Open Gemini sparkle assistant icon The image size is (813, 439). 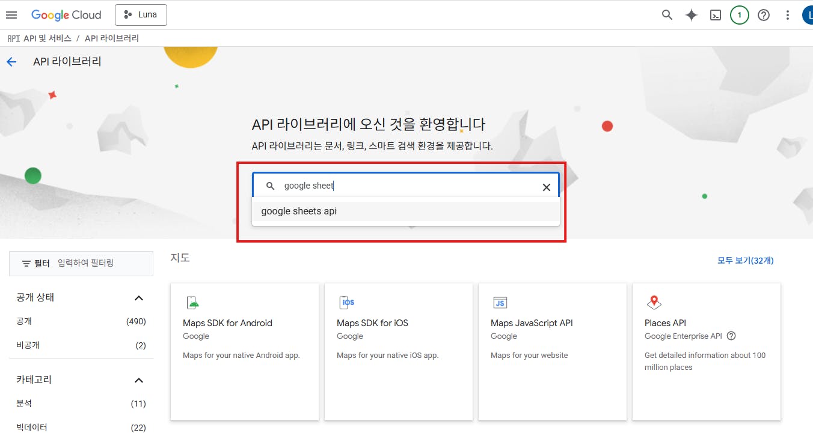pyautogui.click(x=692, y=15)
